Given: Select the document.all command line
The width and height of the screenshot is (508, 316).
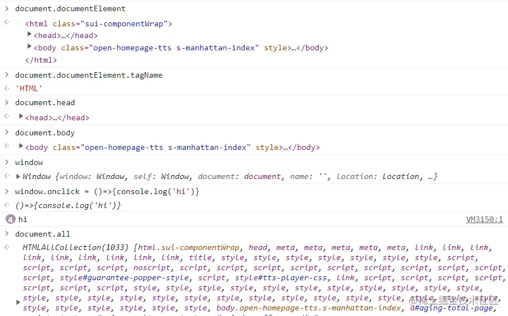Looking at the screenshot, I should (42, 234).
